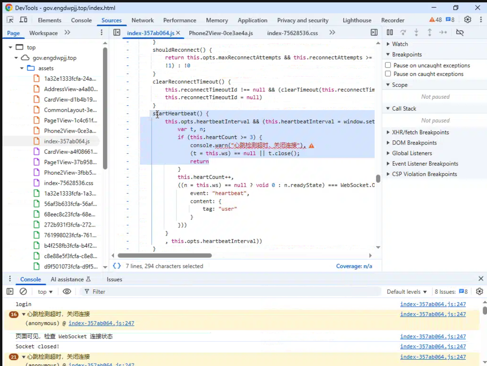
Task: Click the 48 warnings counter icon
Action: coord(436,20)
